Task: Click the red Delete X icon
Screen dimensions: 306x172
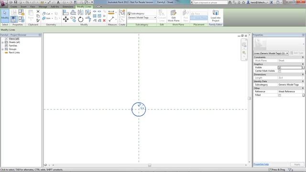Action: click(x=104, y=21)
